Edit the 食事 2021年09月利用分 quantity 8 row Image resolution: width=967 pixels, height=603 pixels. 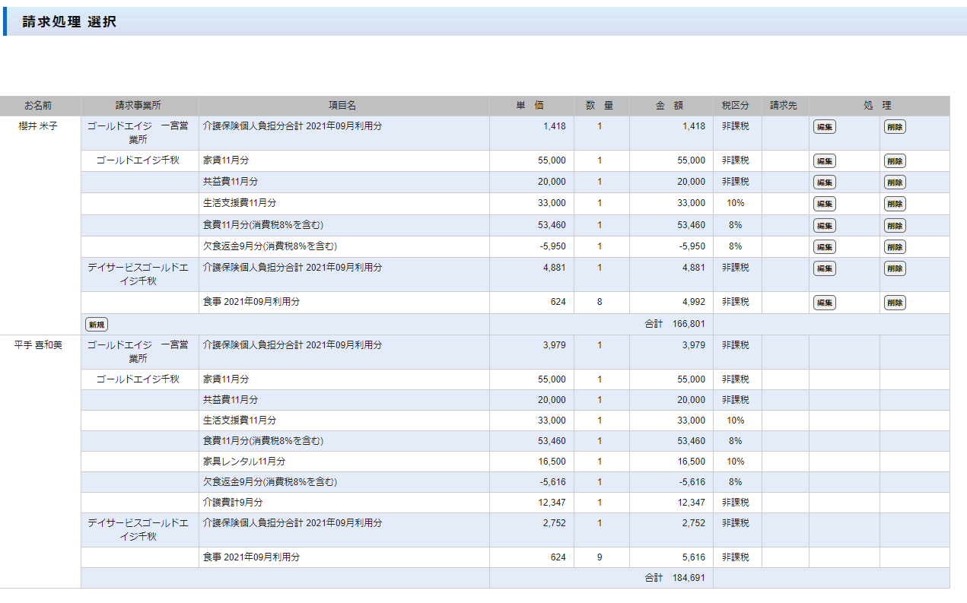pyautogui.click(x=824, y=303)
